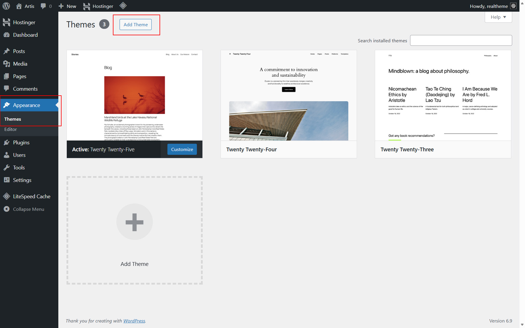The height and width of the screenshot is (328, 525).
Task: Customize the active Twenty Twenty-Five theme
Action: click(x=182, y=150)
